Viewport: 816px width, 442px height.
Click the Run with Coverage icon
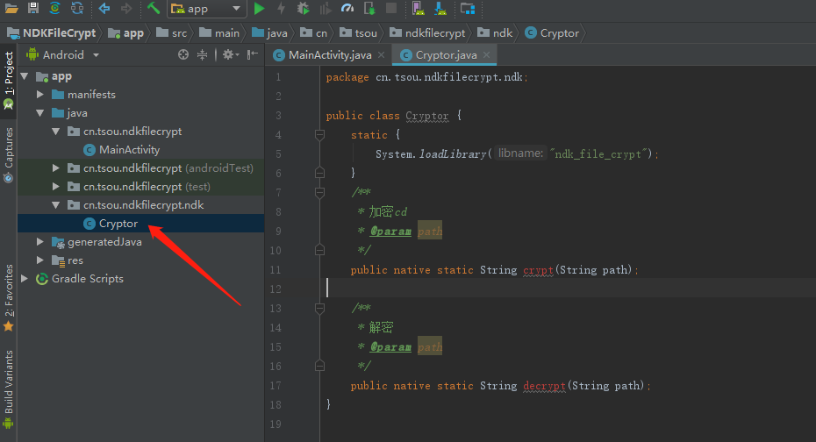326,8
